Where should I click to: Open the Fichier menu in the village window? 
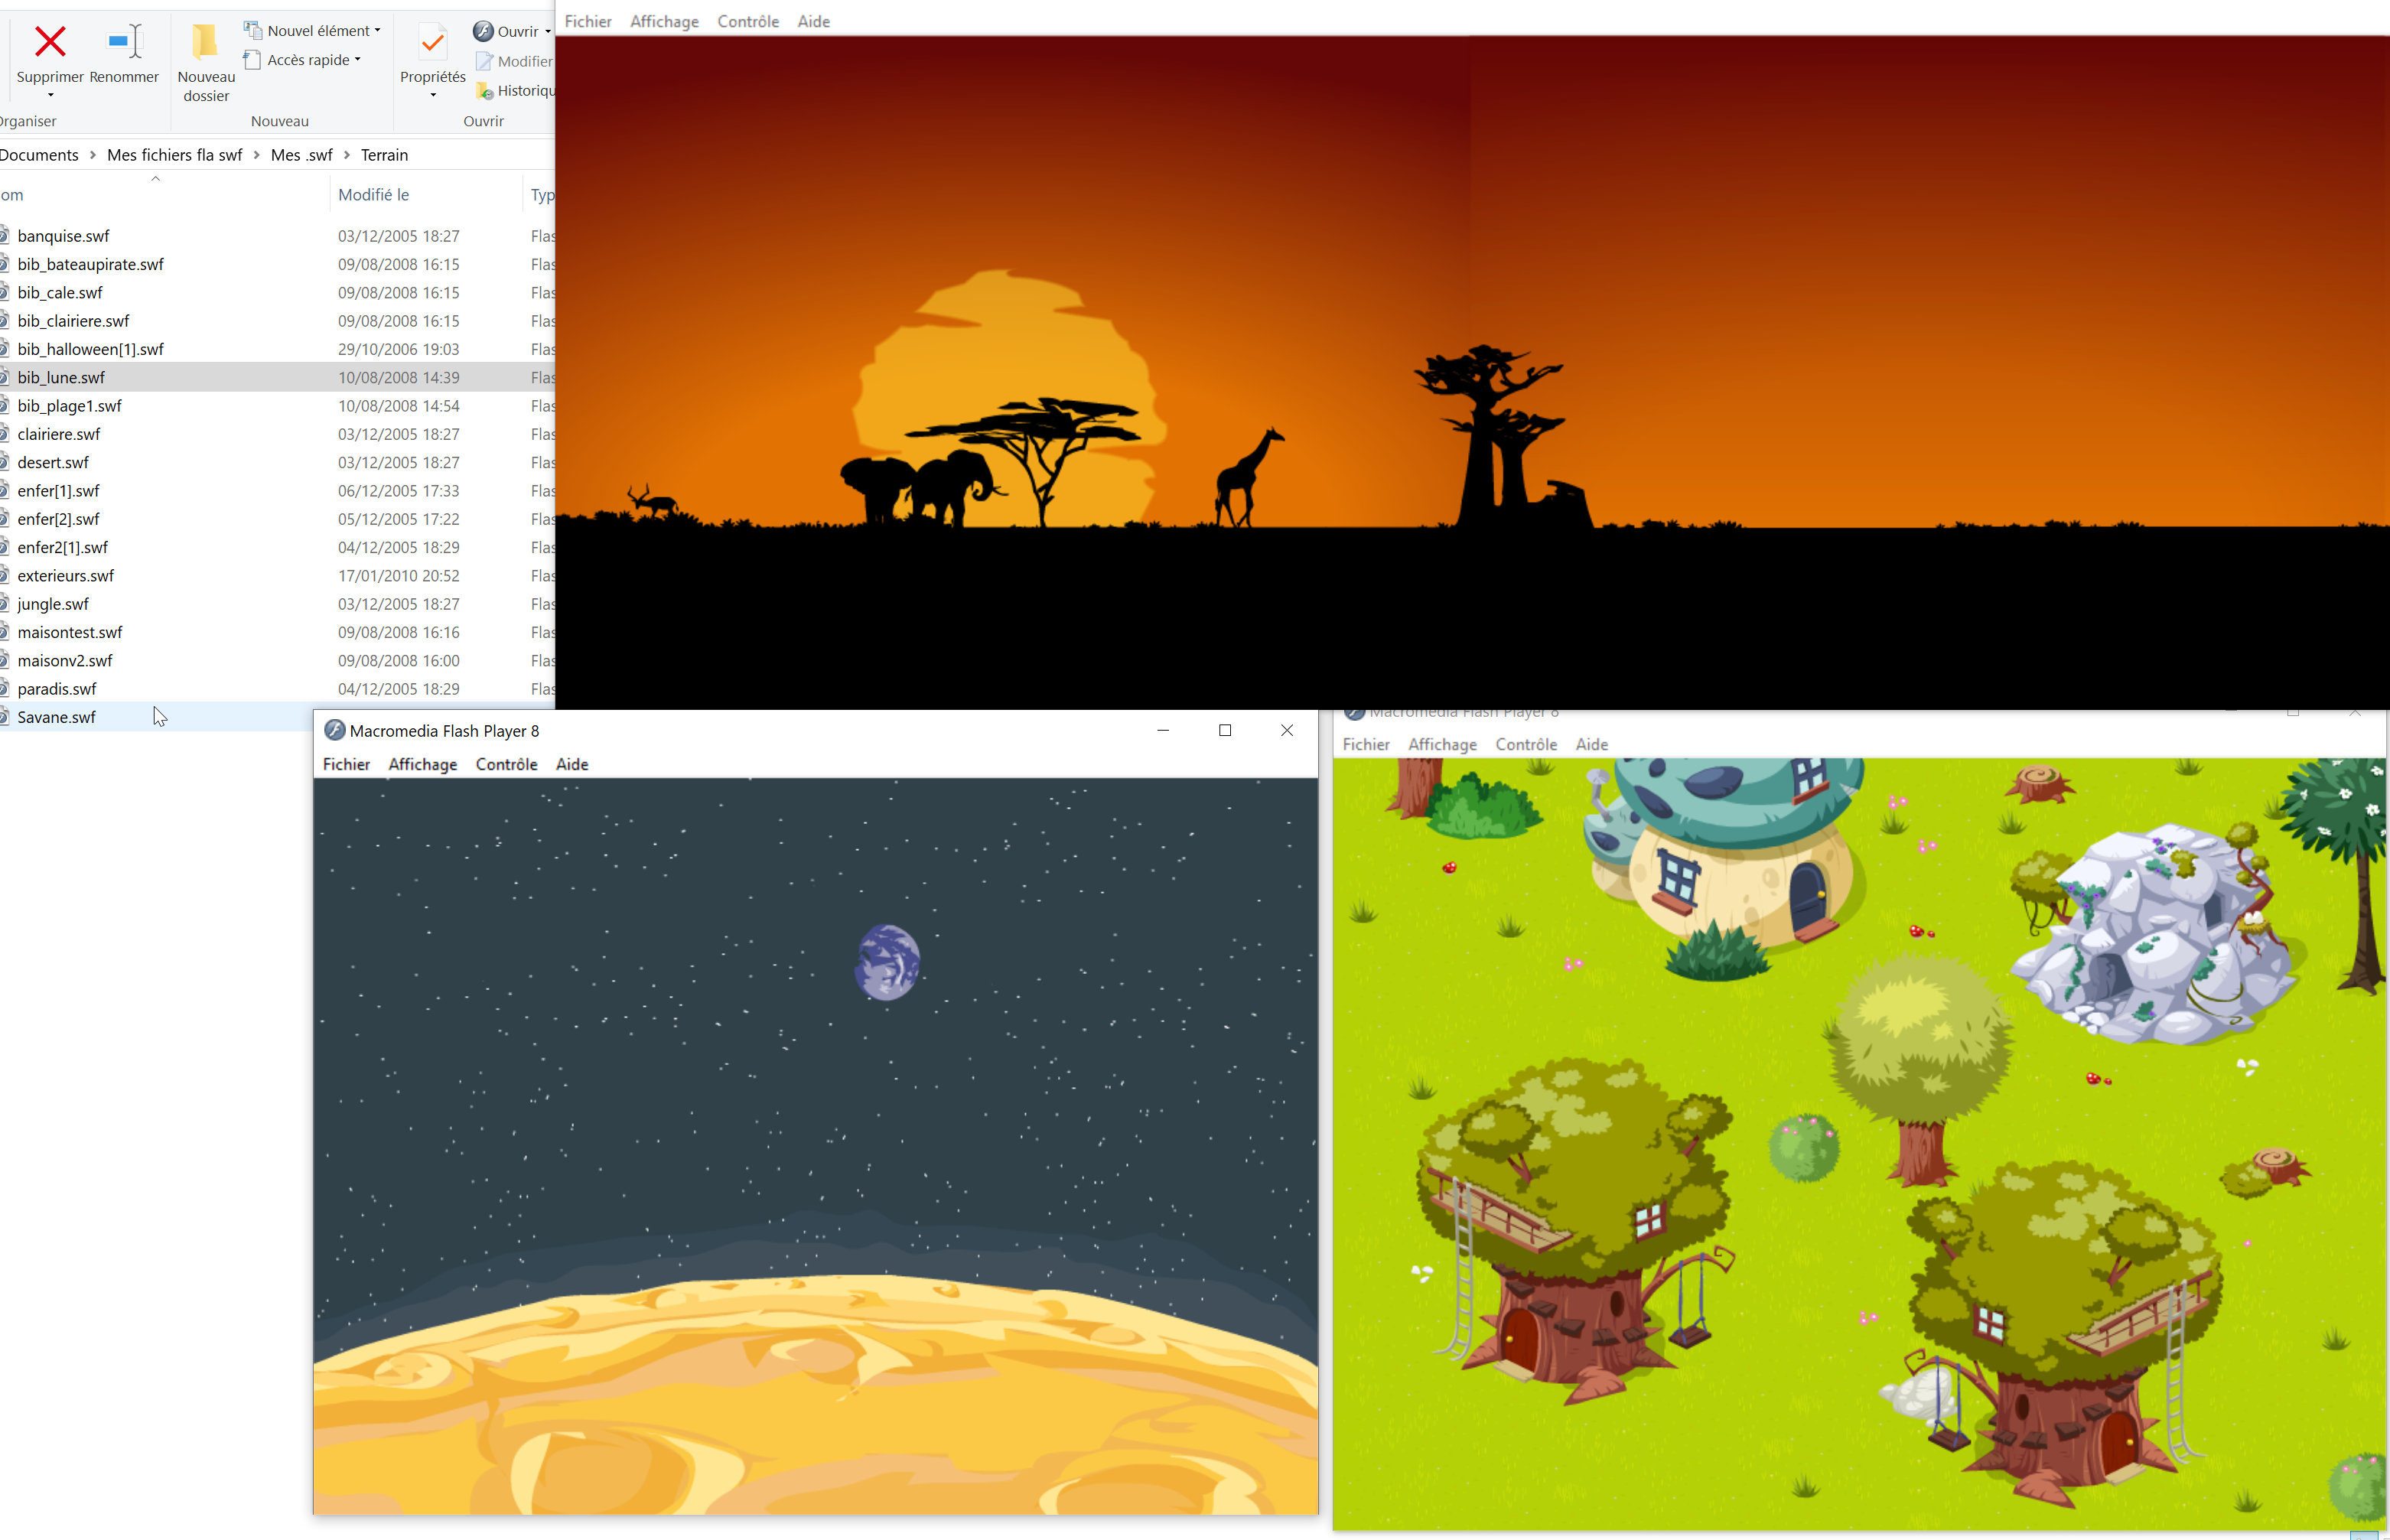point(1365,744)
